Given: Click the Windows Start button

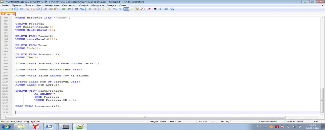Looking at the screenshot, I should (6, 126).
